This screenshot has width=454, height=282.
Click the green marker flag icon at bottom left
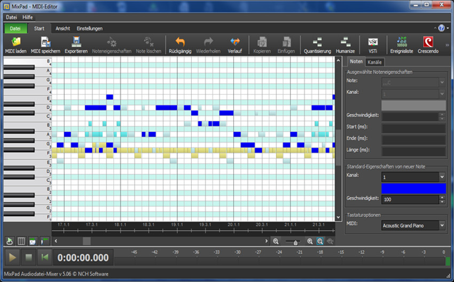[44, 241]
